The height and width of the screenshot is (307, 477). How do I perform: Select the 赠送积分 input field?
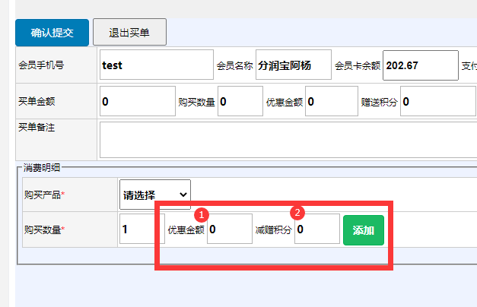coord(438,101)
